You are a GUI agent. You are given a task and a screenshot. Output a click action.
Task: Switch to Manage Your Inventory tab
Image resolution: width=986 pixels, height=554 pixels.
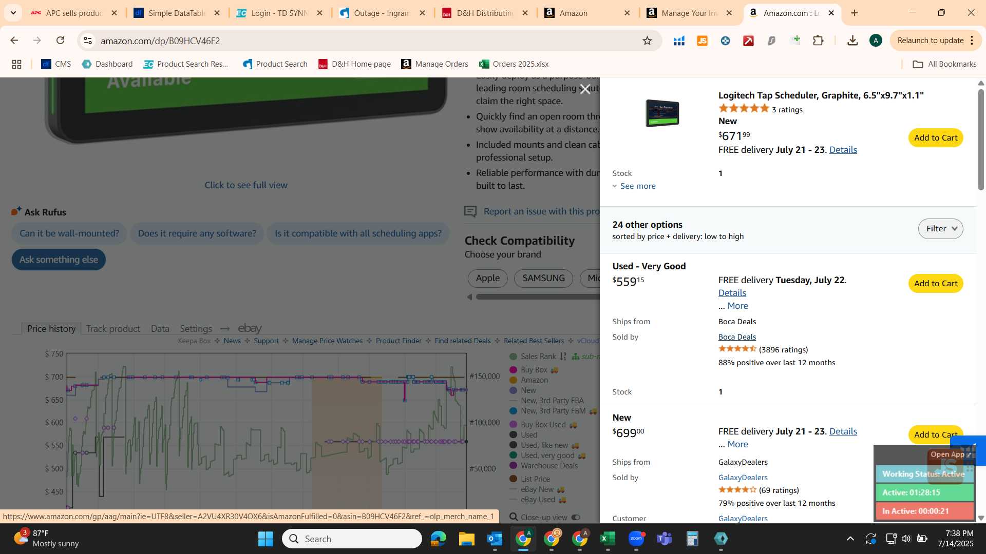tap(690, 13)
